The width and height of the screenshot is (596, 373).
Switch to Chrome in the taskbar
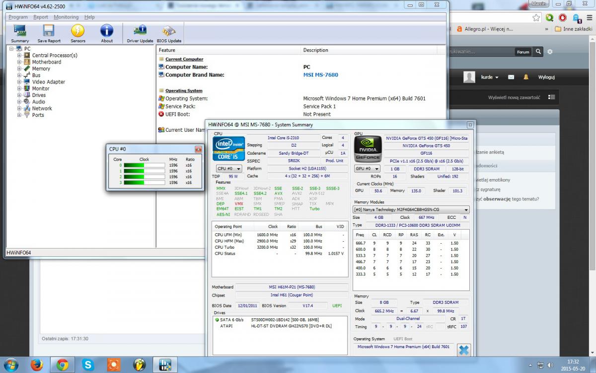coord(62,365)
